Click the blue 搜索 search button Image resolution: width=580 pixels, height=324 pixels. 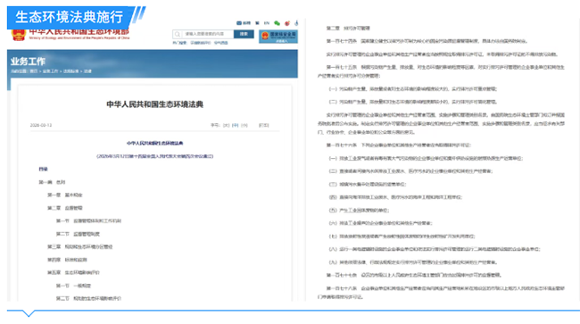tap(244, 34)
